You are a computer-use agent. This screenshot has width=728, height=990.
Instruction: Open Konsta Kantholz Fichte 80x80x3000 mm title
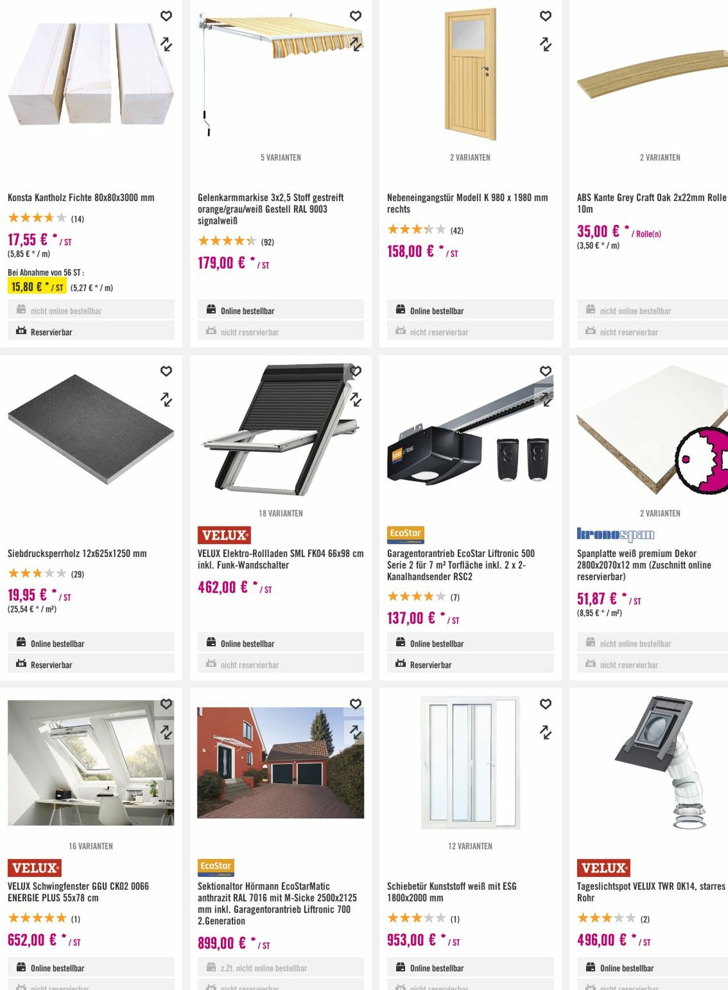(x=81, y=198)
